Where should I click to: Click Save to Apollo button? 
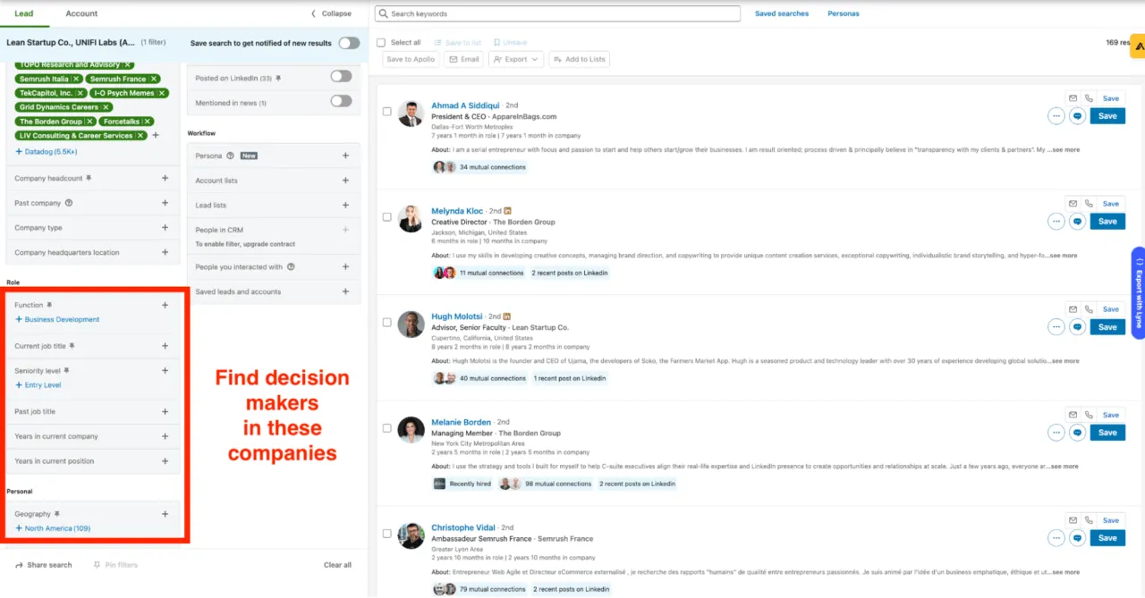coord(411,59)
